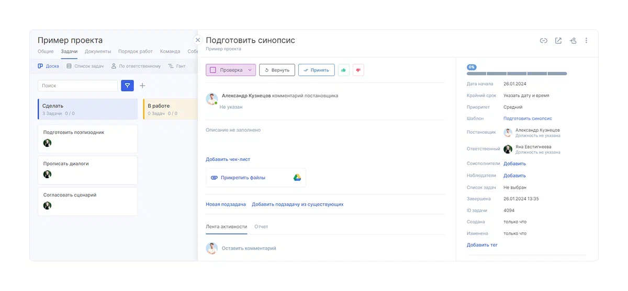Click the add participant icon

(573, 41)
